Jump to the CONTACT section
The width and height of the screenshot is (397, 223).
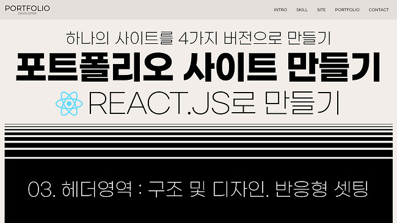379,10
